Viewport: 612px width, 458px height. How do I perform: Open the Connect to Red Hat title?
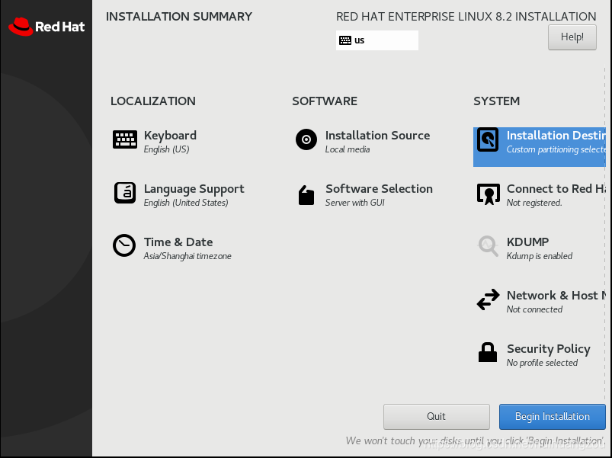coord(556,189)
